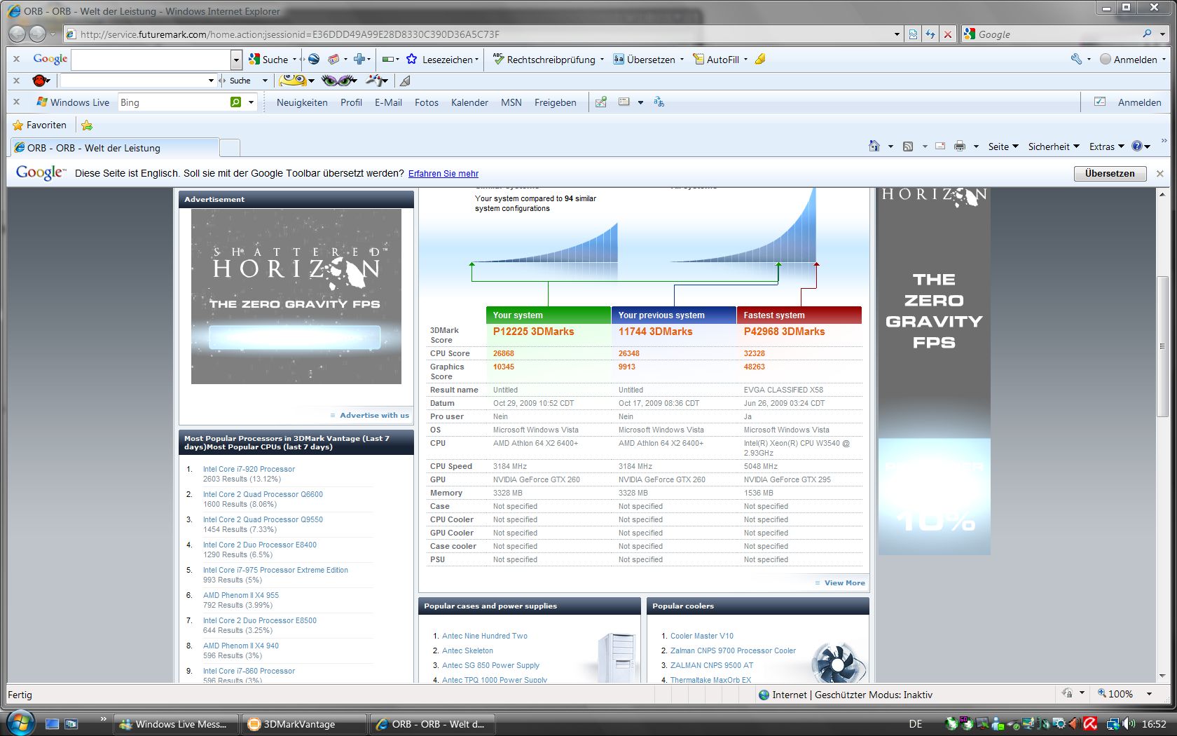Open the AMD Phenom II X4 955 link
This screenshot has width=1177, height=736.
point(241,595)
